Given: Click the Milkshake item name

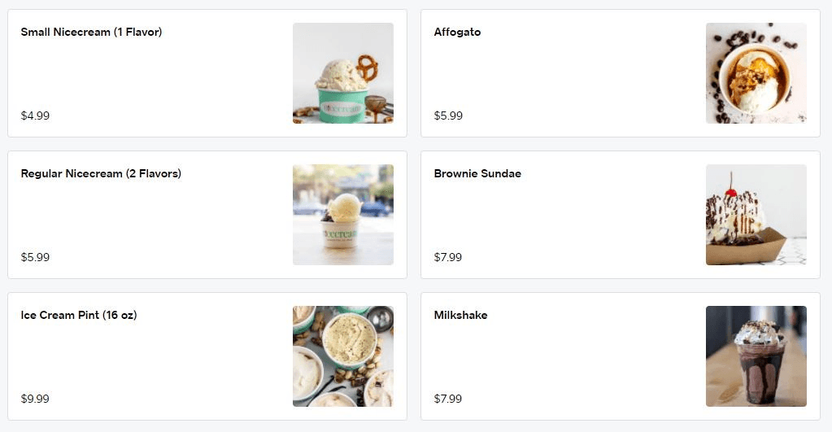Looking at the screenshot, I should 460,316.
